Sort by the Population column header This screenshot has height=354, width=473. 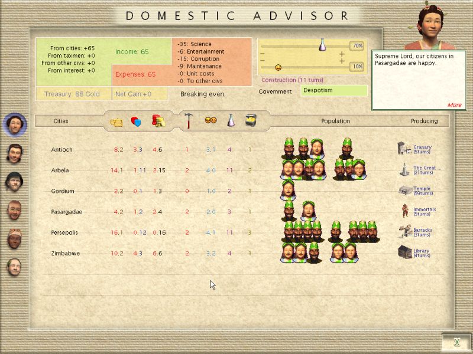[335, 121]
